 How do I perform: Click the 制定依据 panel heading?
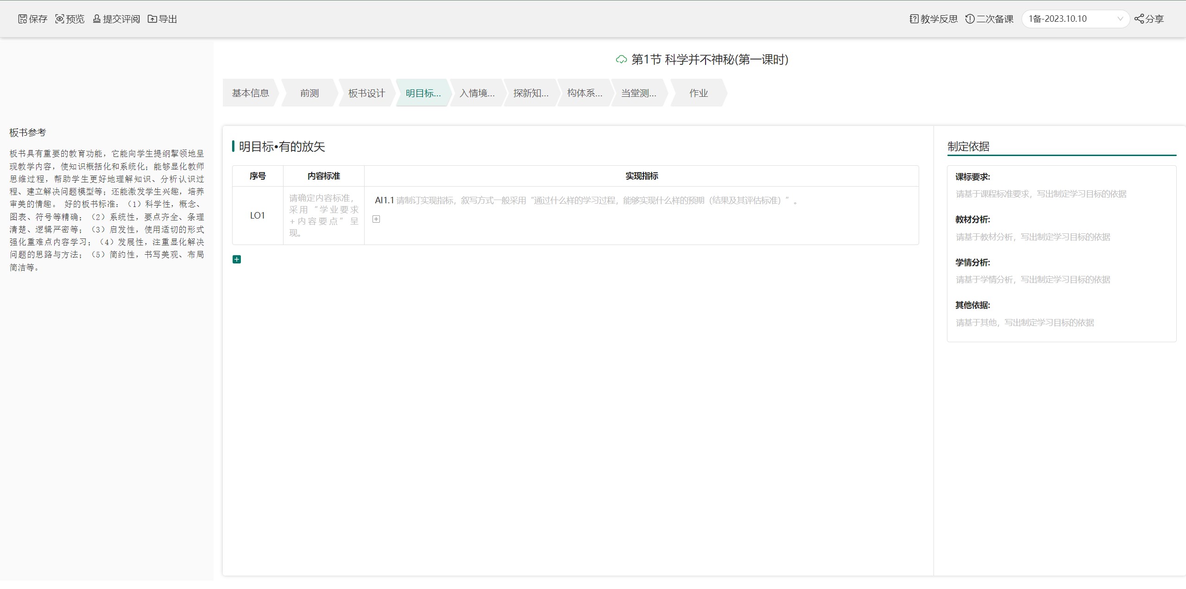click(x=968, y=147)
